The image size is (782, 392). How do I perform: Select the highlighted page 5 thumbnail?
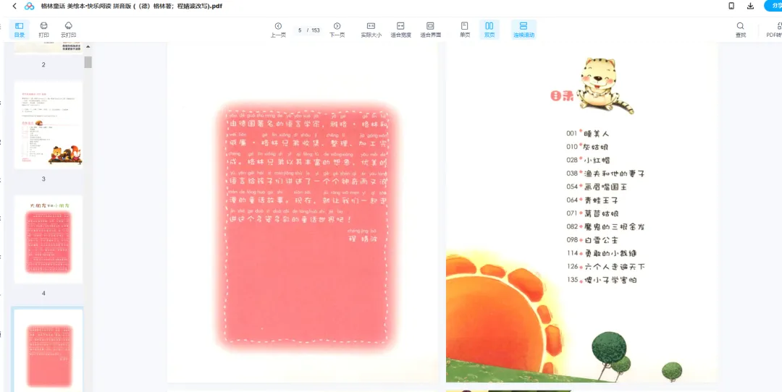pyautogui.click(x=49, y=349)
